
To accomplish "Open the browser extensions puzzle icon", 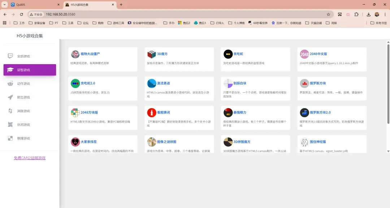I will tap(356, 14).
